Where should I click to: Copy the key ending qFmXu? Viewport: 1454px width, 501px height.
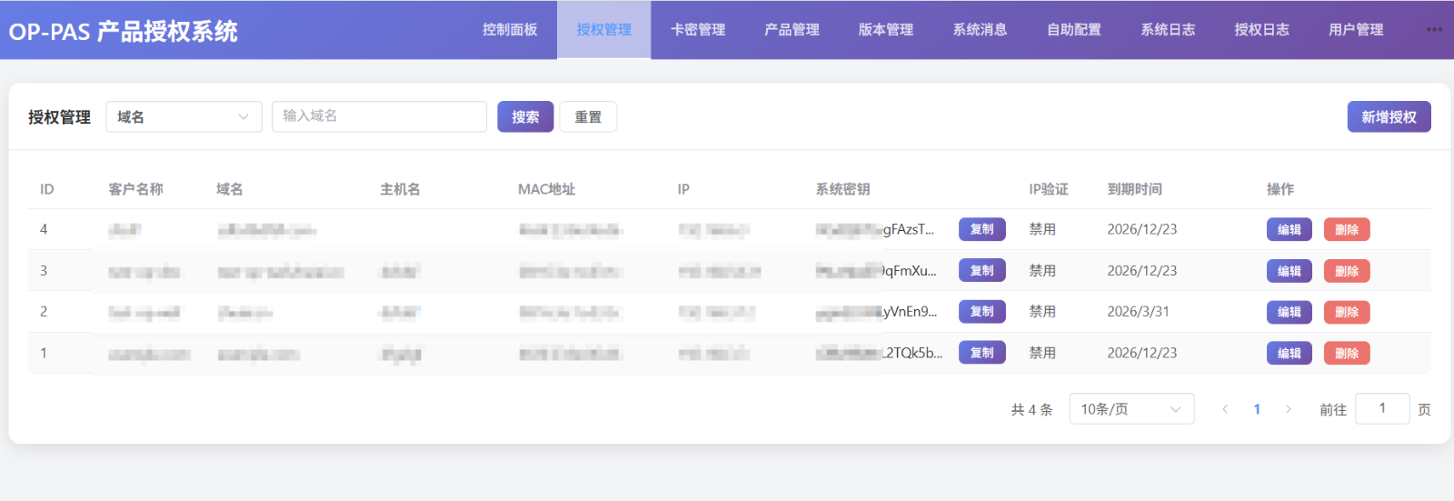coord(981,270)
